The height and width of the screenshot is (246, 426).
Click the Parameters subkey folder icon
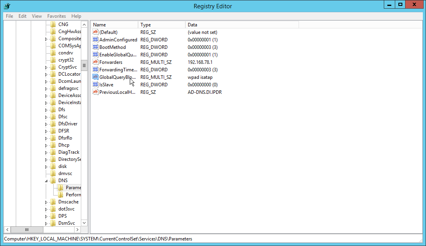click(61, 187)
